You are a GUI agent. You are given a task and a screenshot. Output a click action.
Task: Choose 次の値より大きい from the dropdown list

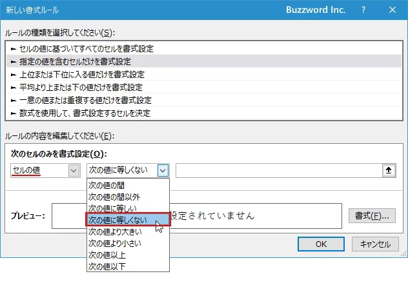[128, 231]
